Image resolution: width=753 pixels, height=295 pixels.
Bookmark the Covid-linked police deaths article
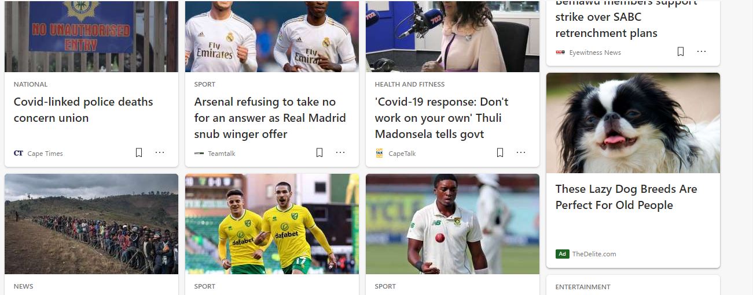pyautogui.click(x=139, y=153)
